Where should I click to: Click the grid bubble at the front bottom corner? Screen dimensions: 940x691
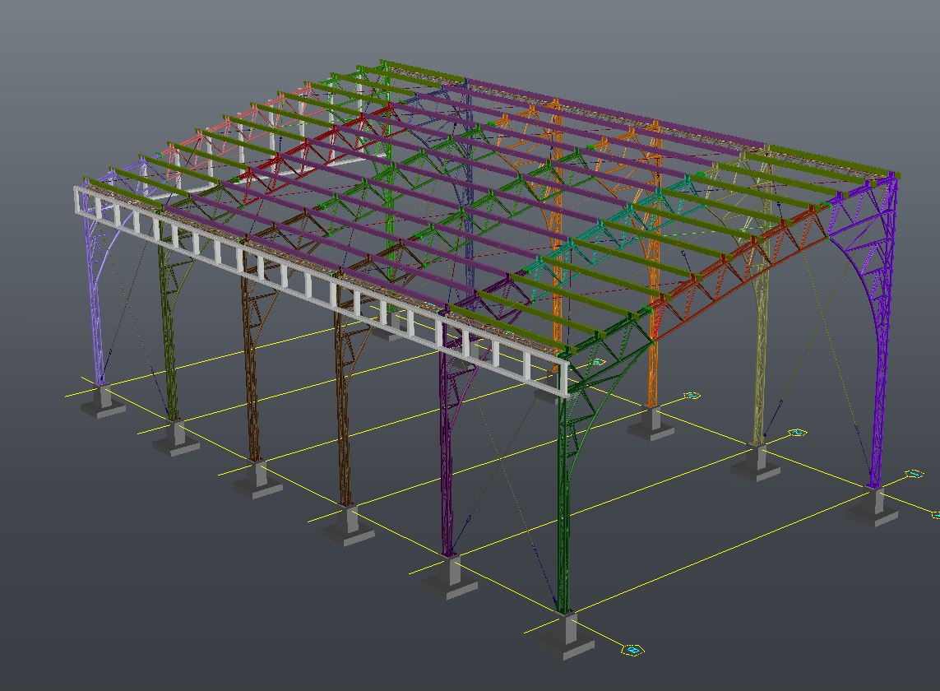click(x=632, y=651)
